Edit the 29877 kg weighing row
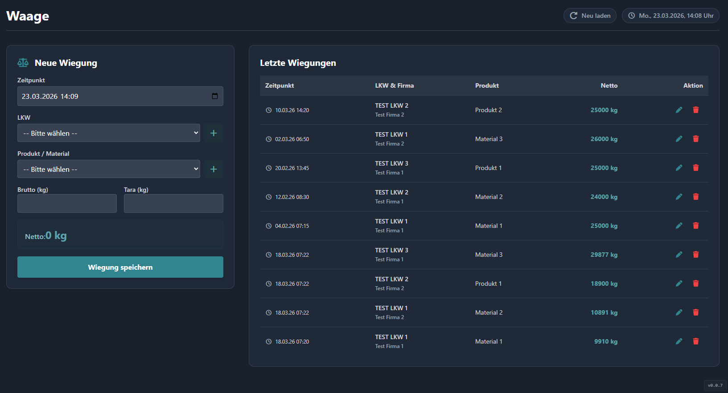 (679, 255)
